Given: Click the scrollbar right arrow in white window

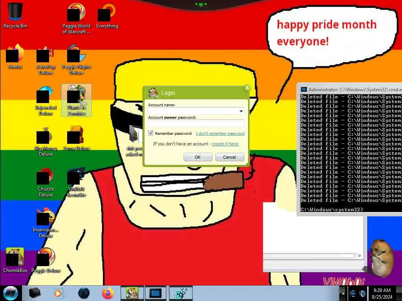Looking at the screenshot, I should pos(360,256).
